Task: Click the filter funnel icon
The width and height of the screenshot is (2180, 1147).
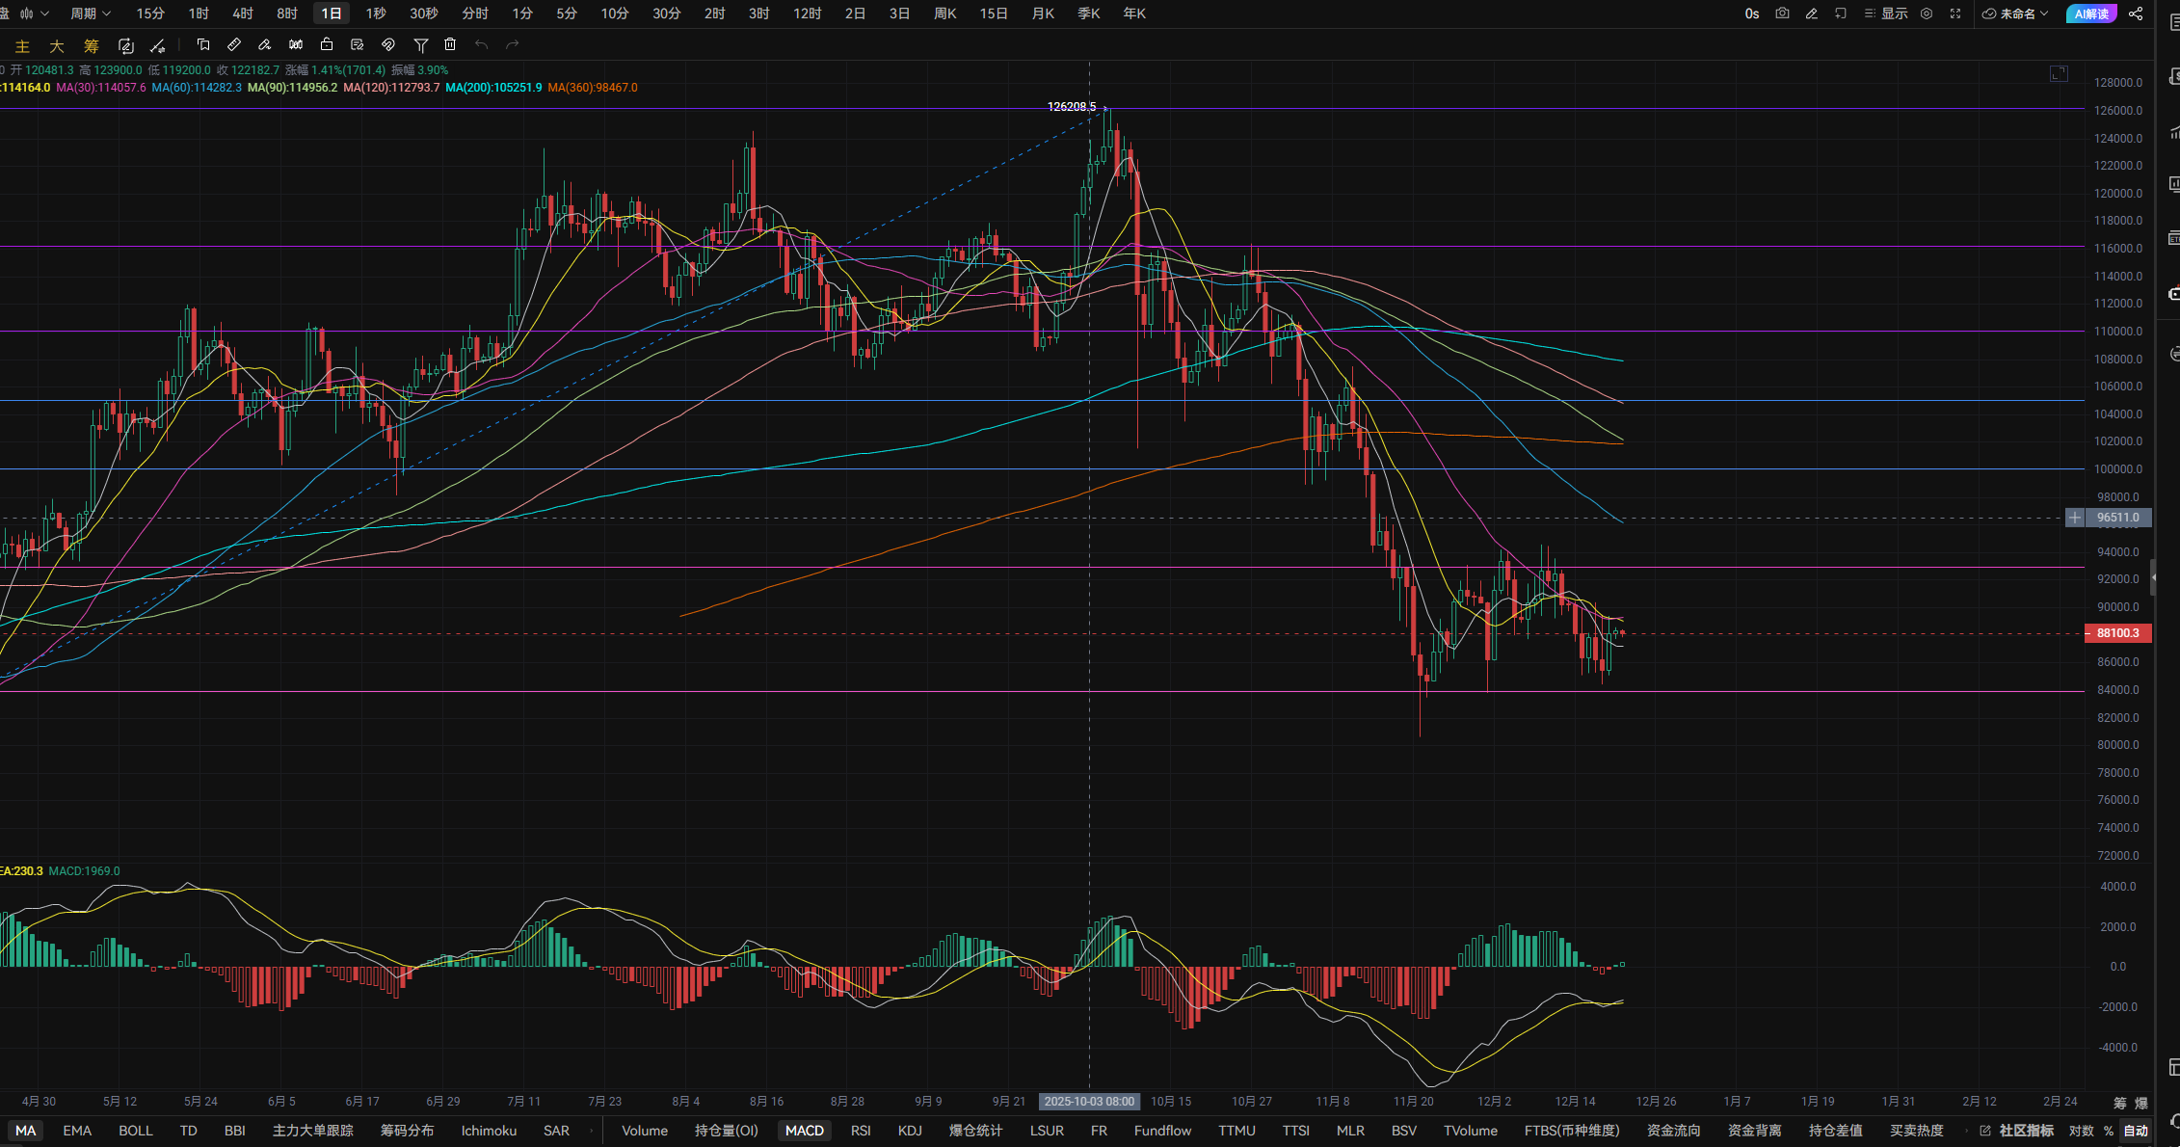Action: [420, 44]
